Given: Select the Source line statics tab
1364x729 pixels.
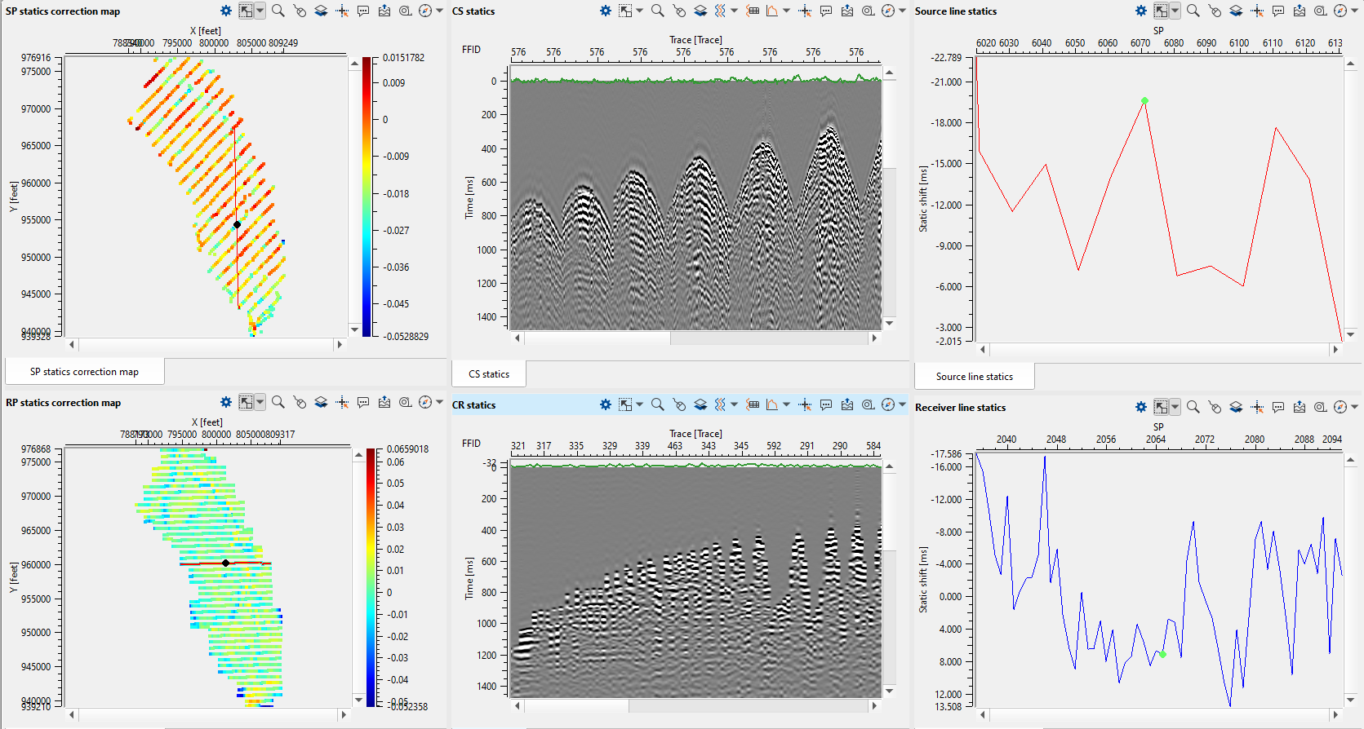Looking at the screenshot, I should click(974, 377).
